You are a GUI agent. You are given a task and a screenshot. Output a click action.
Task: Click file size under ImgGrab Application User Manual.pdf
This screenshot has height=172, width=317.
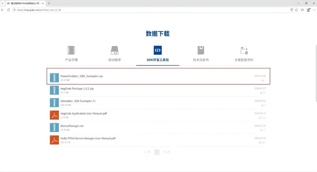point(65,117)
